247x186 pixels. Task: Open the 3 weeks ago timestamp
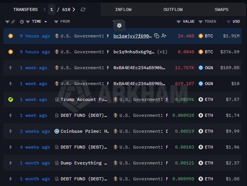click(35, 131)
